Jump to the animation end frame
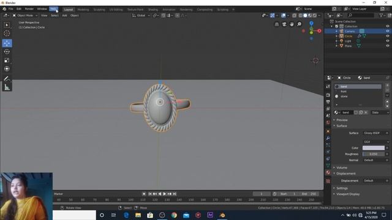This screenshot has width=392, height=220. (x=175, y=194)
